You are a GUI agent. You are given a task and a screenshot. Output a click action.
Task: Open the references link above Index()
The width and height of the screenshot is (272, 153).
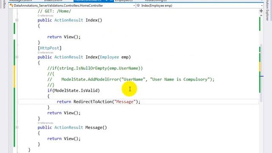point(45,16)
